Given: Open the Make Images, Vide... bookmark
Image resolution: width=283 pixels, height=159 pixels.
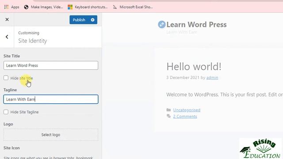Looking at the screenshot, I should click(43, 7).
